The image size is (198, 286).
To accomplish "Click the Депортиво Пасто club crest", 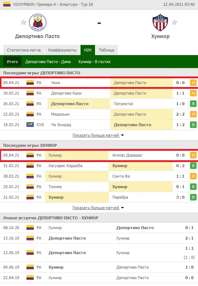I will (x=38, y=22).
